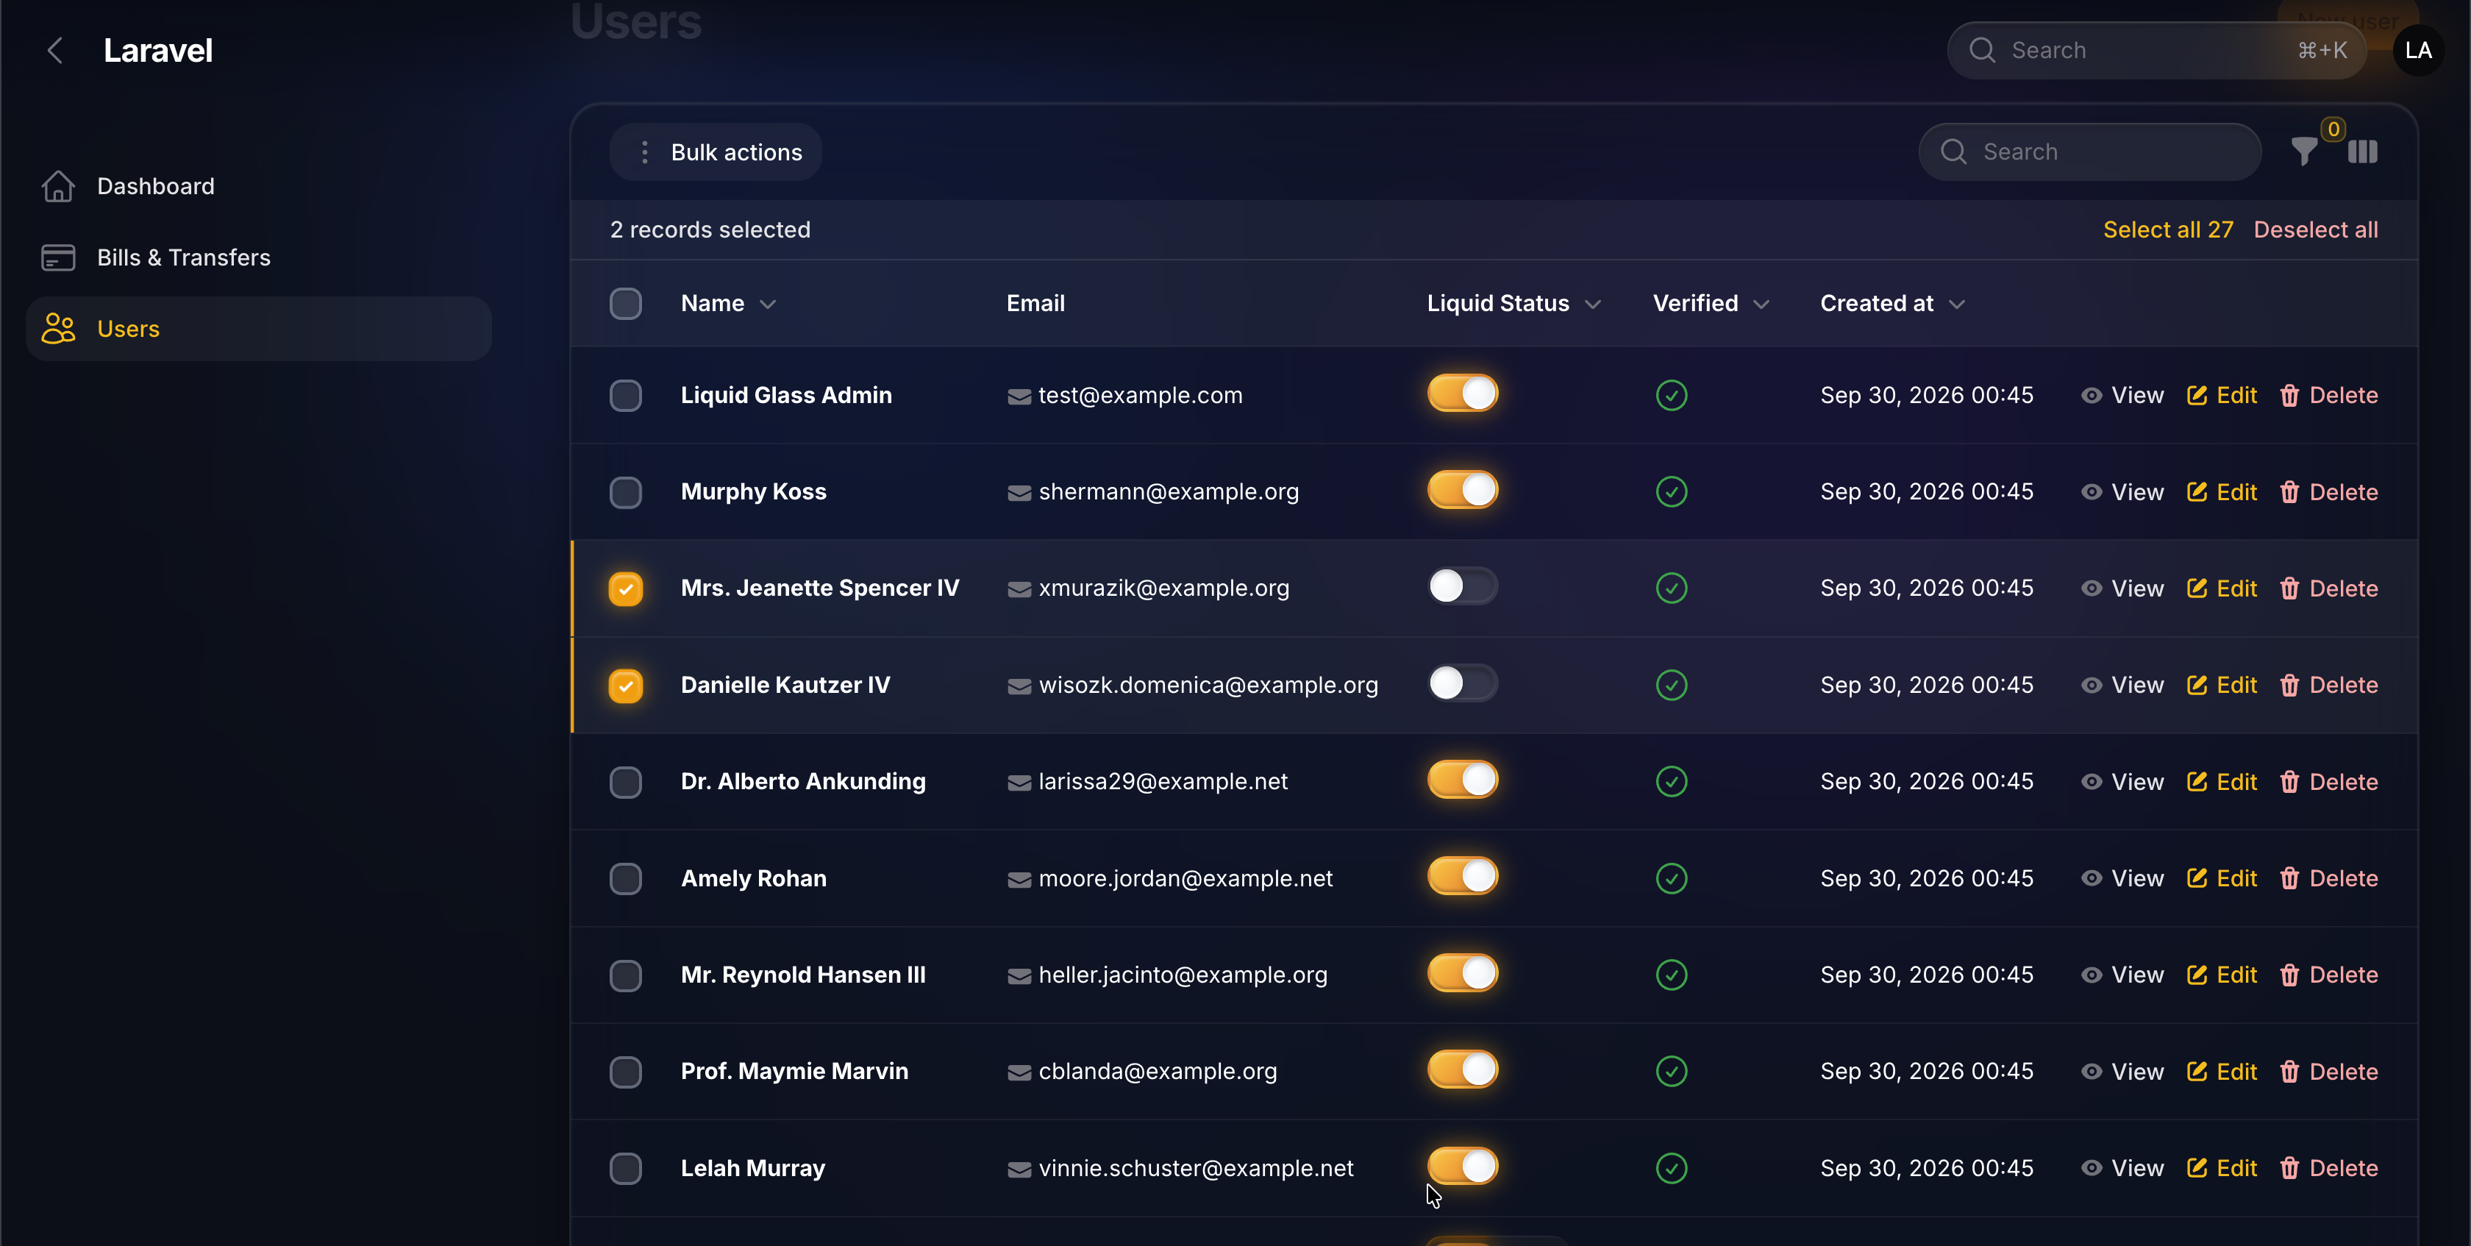Click the Bulk actions three-dot icon

(645, 152)
